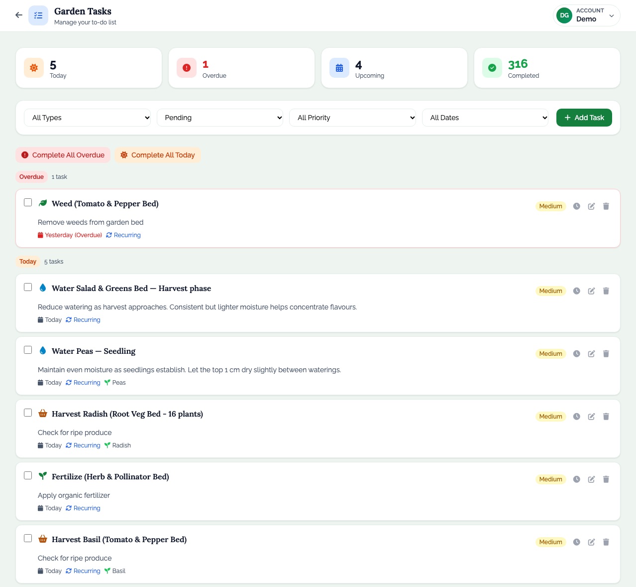Tick the Water Peas — Seedling checkbox
The height and width of the screenshot is (587, 636).
point(28,350)
